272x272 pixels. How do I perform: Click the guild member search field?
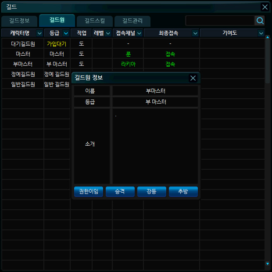220,21
